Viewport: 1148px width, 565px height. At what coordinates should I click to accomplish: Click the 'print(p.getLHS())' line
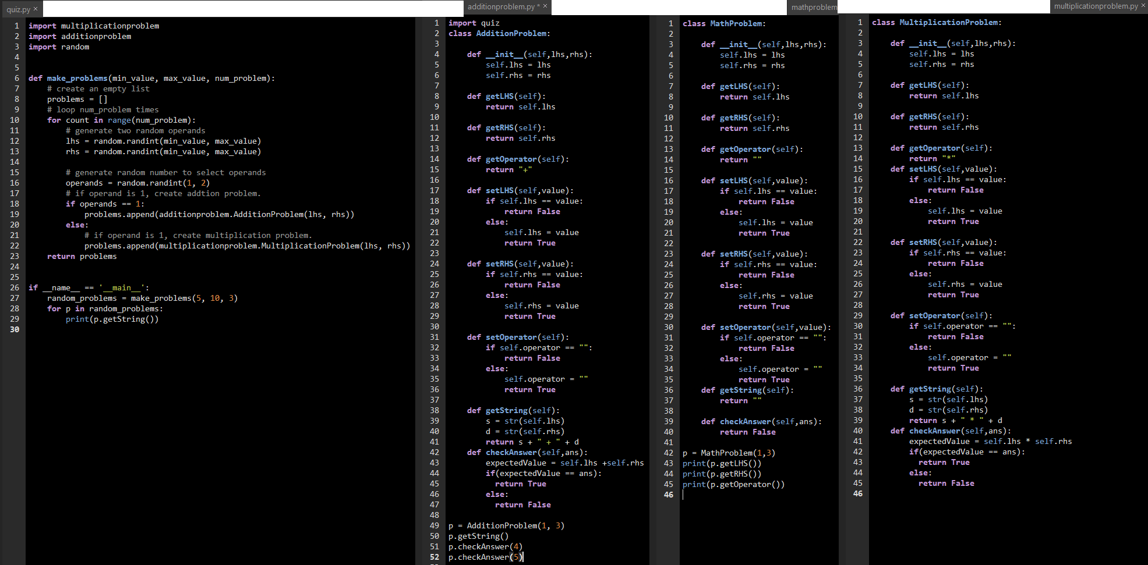722,463
